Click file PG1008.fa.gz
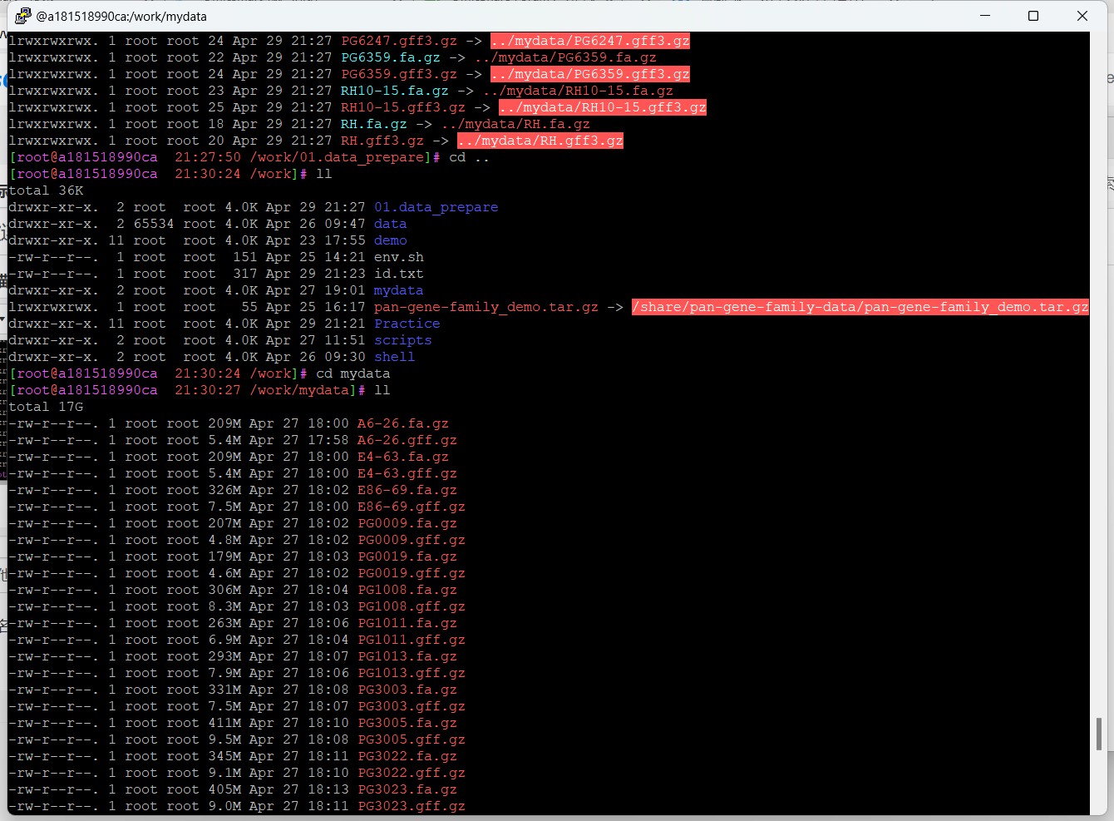Image resolution: width=1114 pixels, height=821 pixels. pos(407,590)
